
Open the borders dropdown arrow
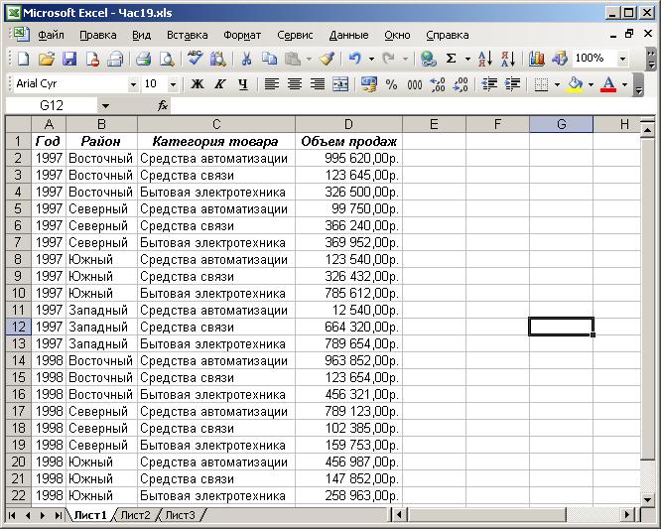[x=558, y=84]
